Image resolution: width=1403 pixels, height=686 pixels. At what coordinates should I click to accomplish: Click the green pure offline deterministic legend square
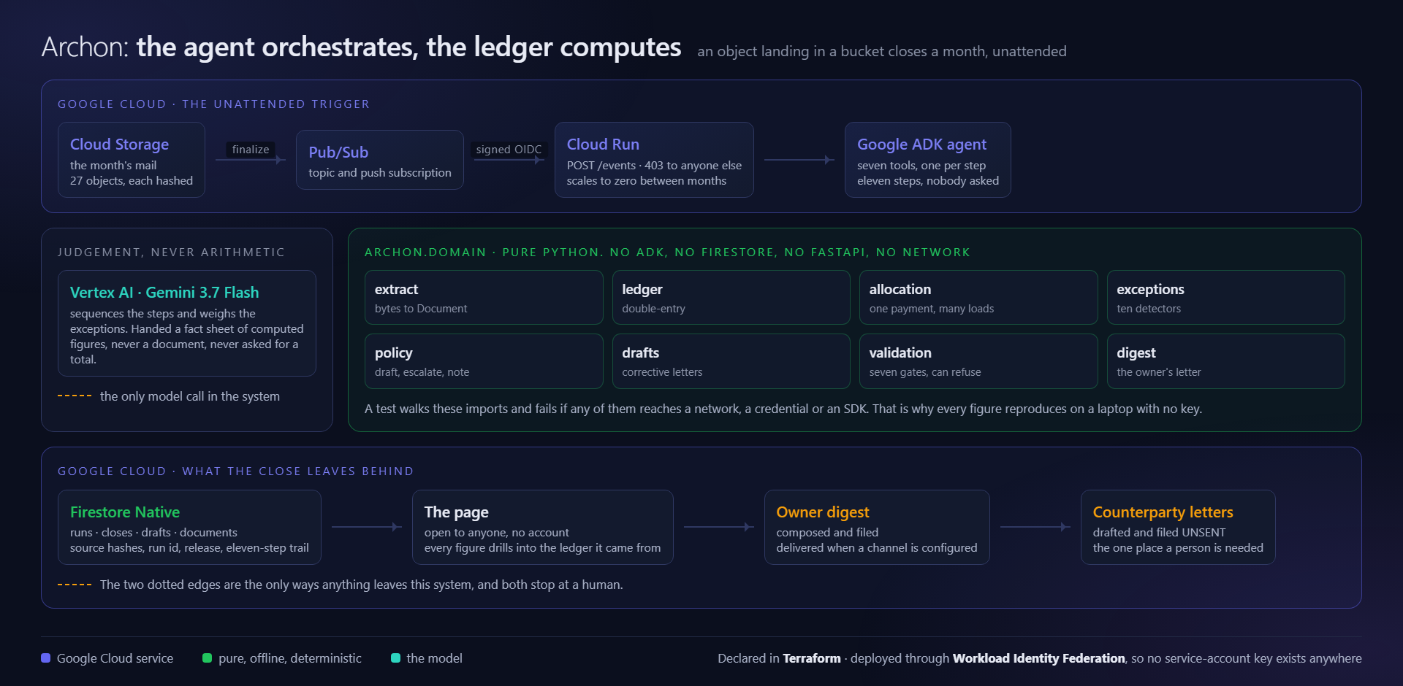[208, 658]
